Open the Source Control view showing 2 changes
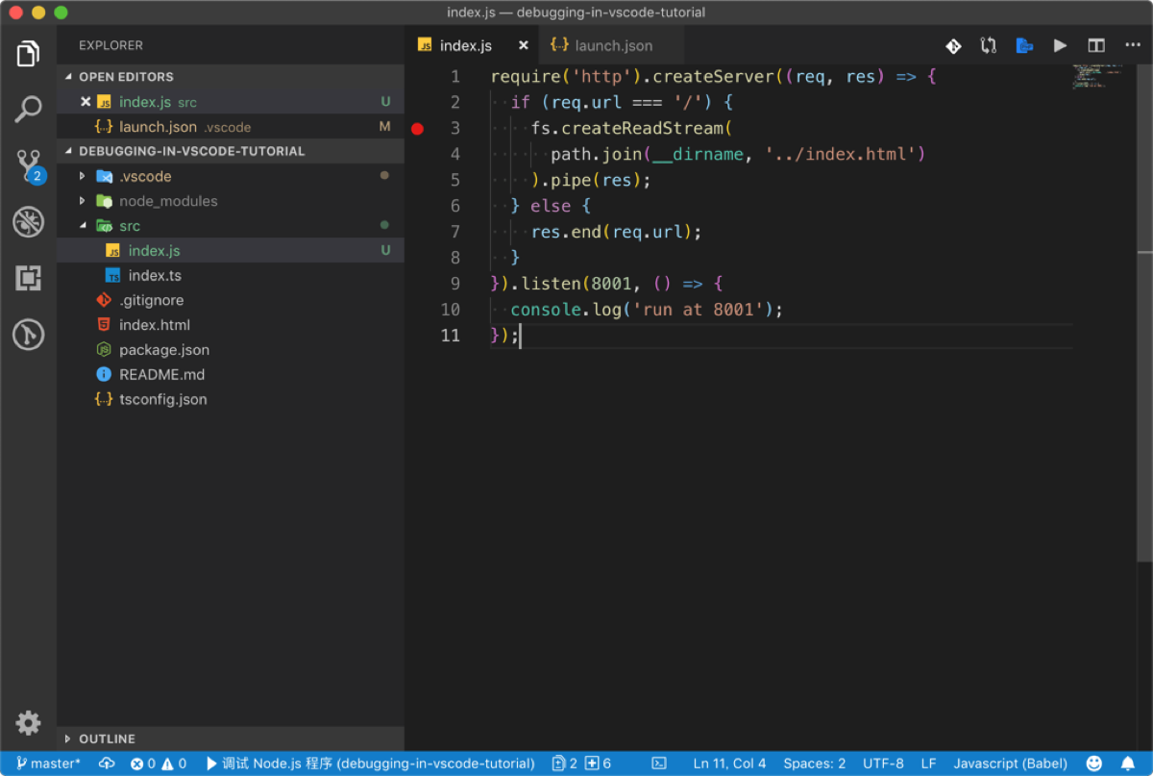 [28, 165]
